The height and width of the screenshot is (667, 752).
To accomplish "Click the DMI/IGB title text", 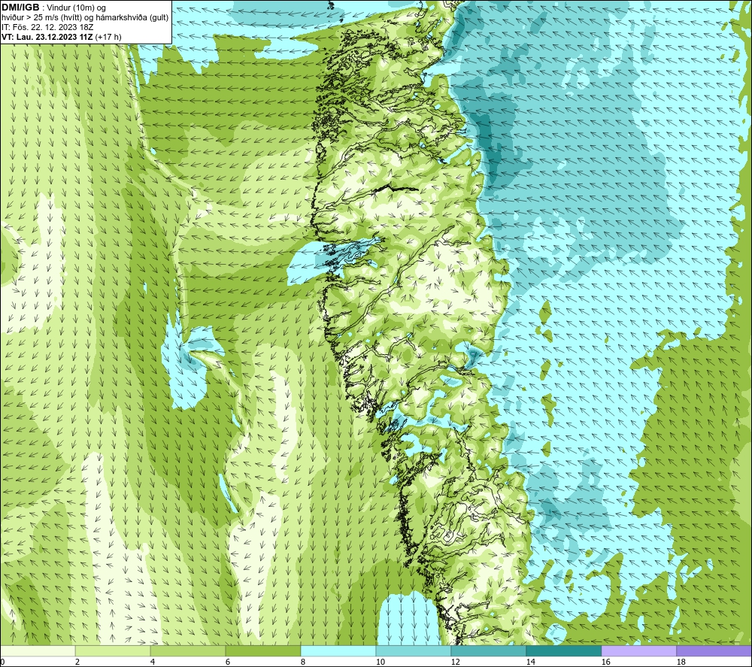I will click(20, 8).
